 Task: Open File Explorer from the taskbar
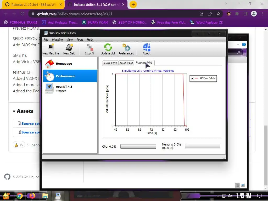[45, 196]
